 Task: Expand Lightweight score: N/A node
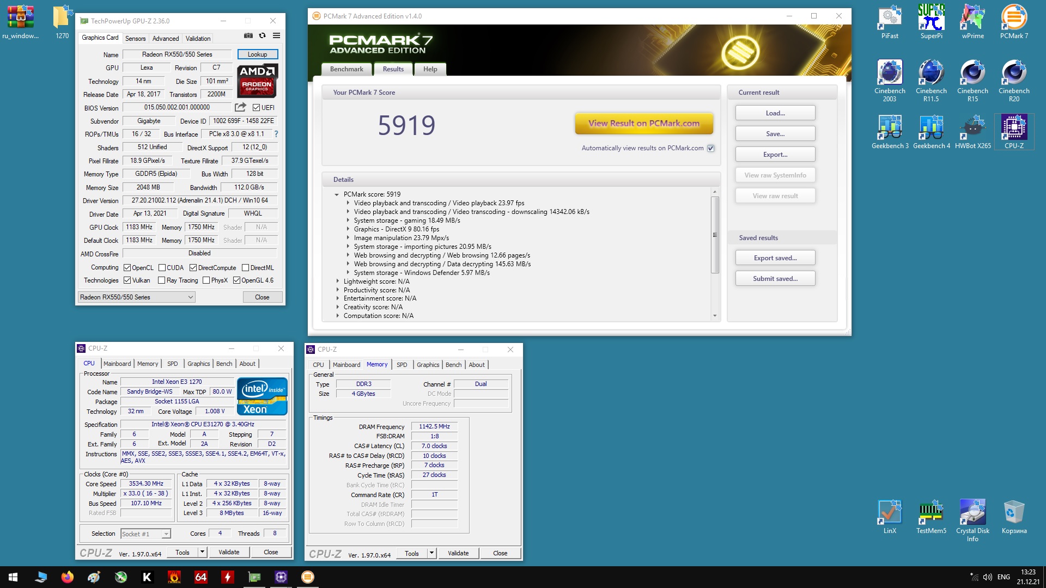click(x=337, y=281)
